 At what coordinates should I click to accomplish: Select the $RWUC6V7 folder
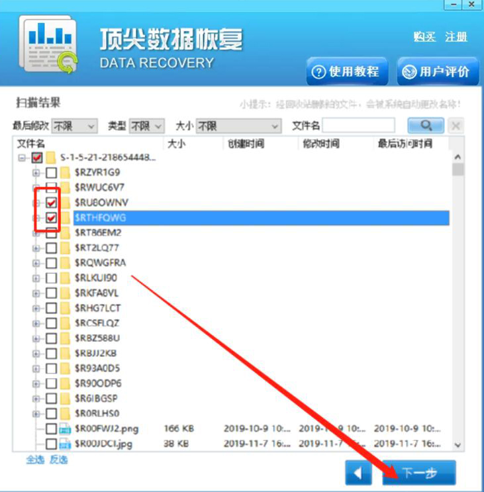99,187
